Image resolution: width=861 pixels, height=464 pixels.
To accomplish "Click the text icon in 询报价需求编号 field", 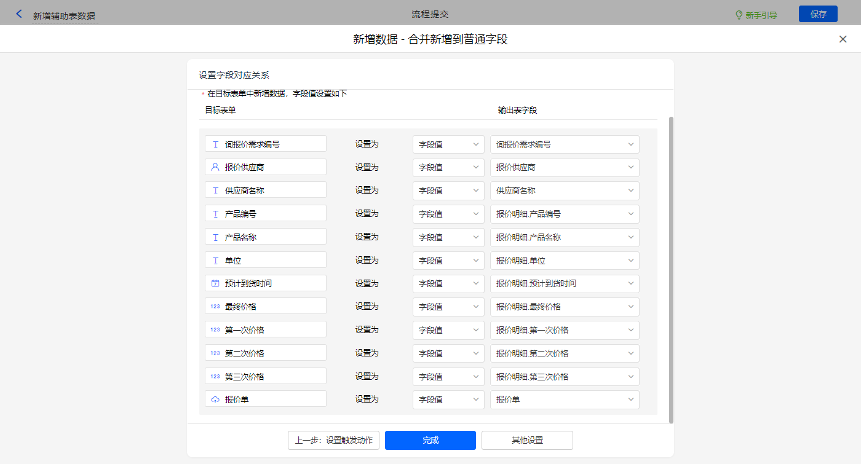I will tap(215, 144).
